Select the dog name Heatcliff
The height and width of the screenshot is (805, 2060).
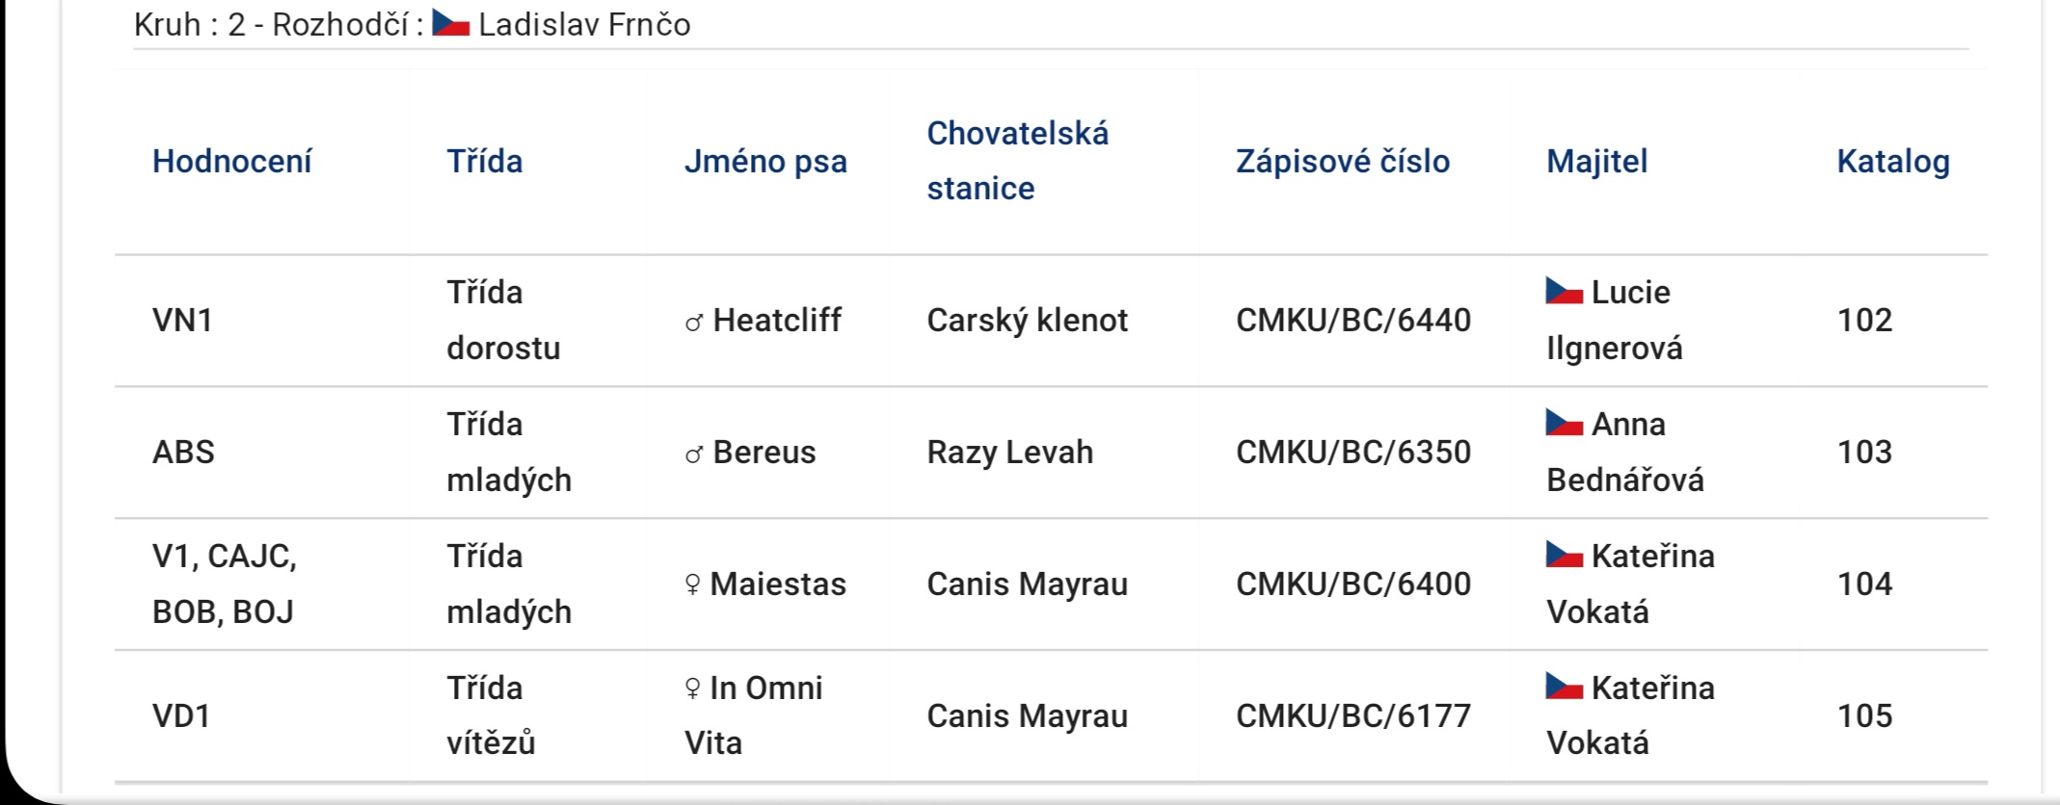[x=777, y=320]
